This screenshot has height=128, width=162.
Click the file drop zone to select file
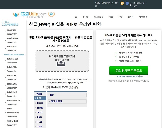click(62, 61)
